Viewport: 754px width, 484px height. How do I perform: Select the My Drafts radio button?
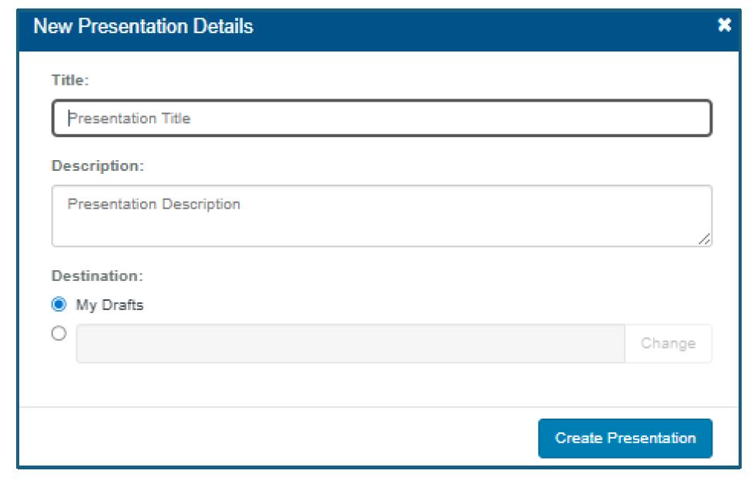[59, 305]
